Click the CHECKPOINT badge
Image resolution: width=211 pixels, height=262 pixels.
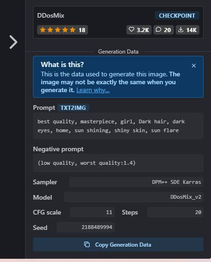point(177,16)
